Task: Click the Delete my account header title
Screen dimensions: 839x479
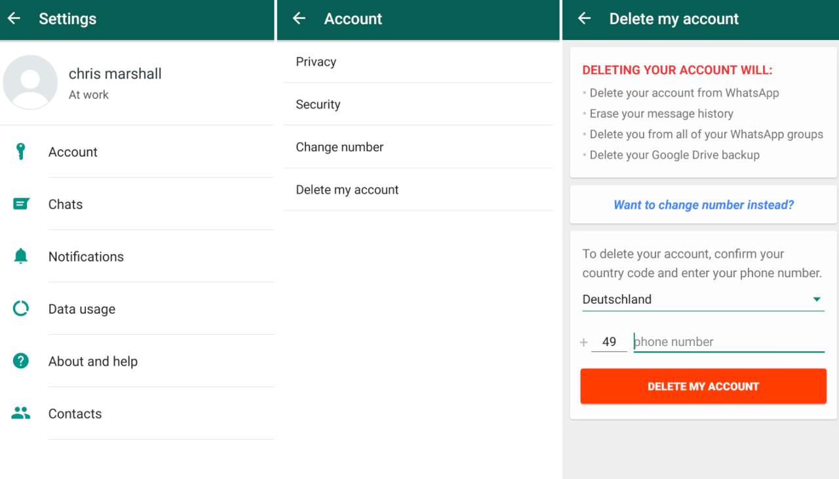Action: [674, 19]
